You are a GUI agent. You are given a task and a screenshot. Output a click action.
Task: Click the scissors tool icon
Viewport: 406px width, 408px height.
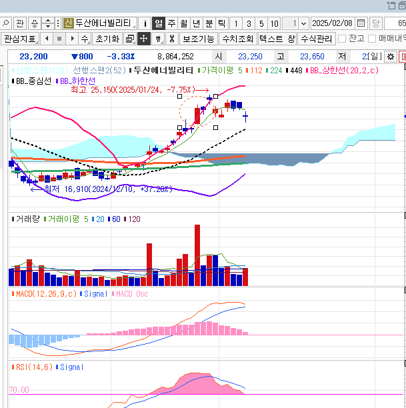point(171,39)
